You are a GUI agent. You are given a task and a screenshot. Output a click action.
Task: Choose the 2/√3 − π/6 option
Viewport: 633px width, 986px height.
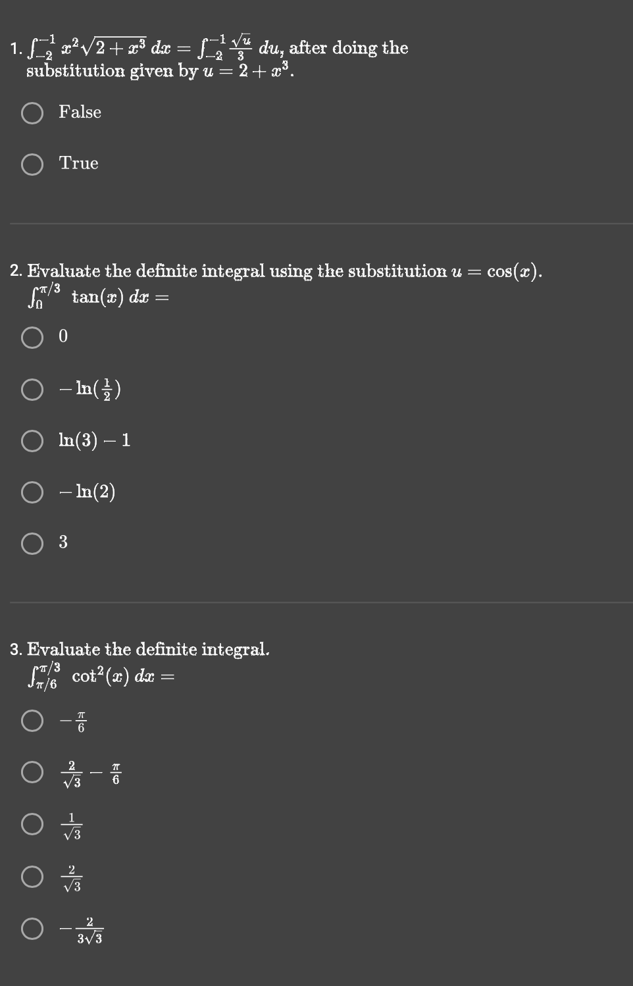(x=32, y=772)
